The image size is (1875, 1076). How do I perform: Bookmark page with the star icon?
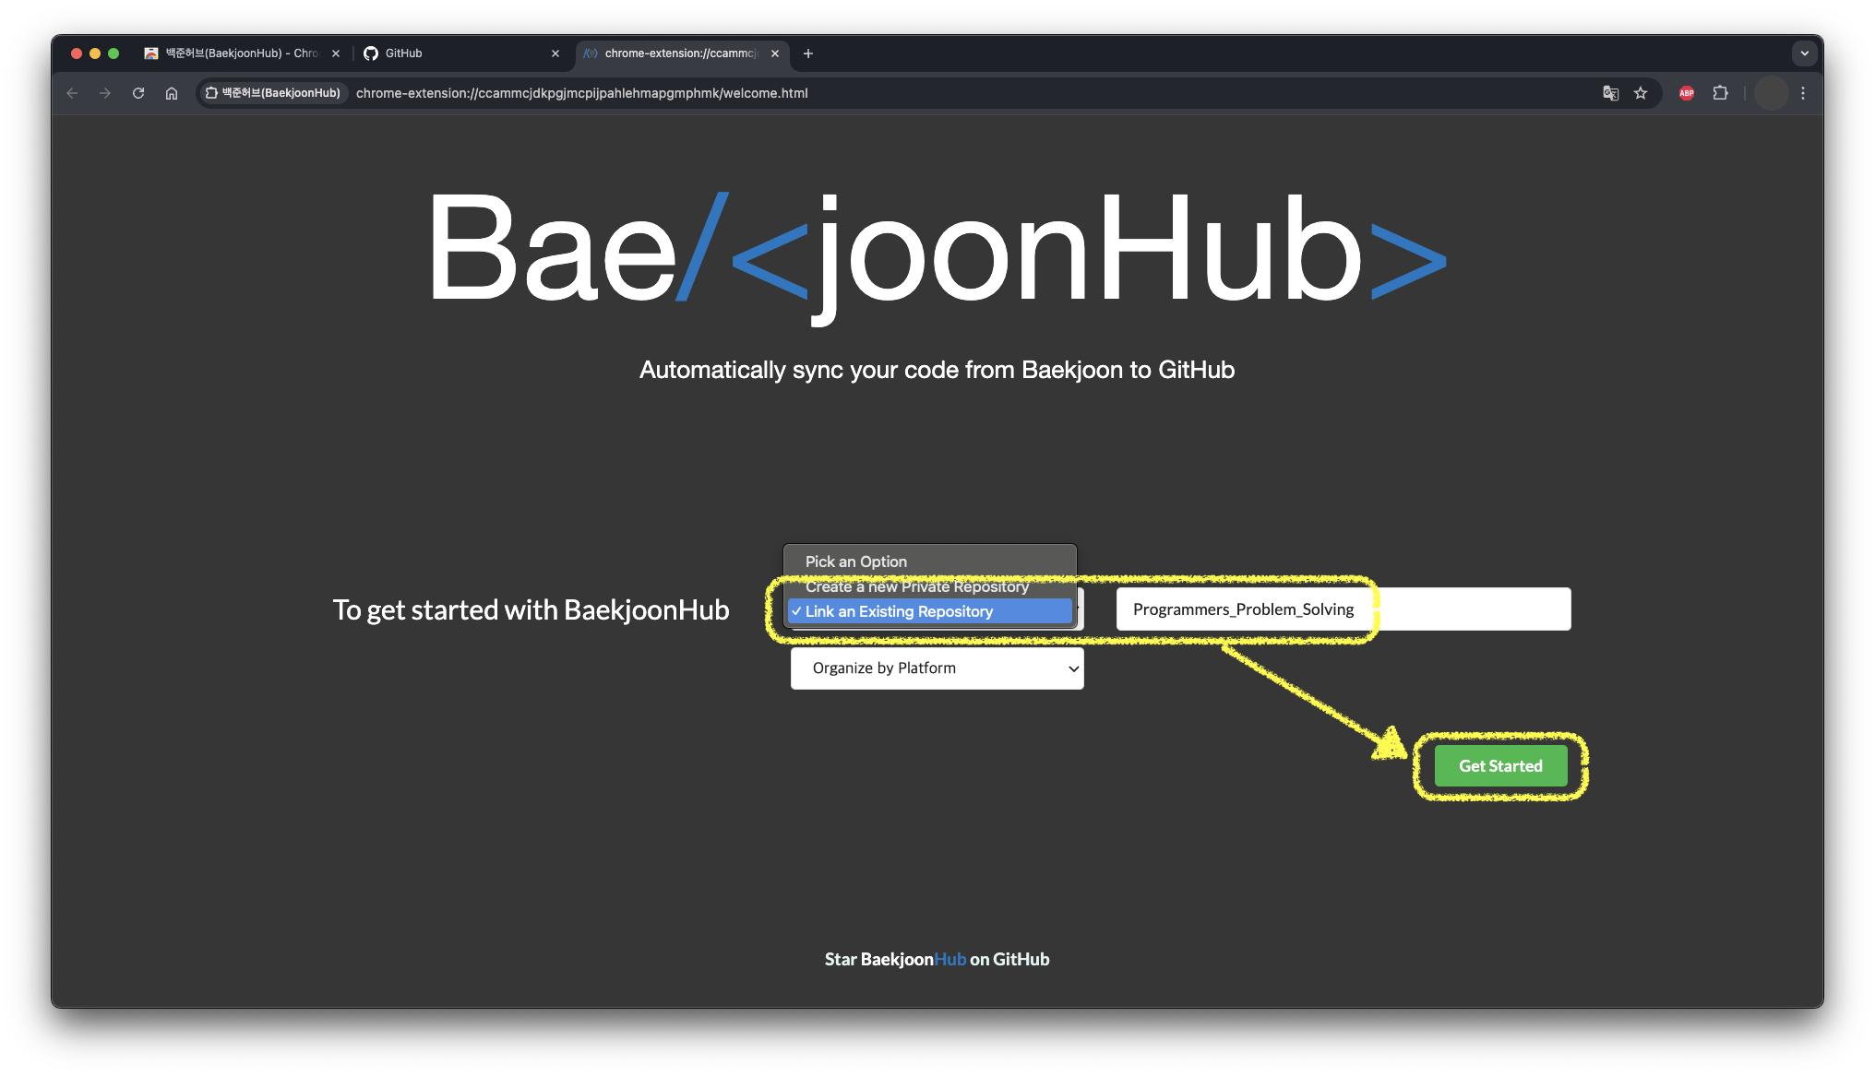pyautogui.click(x=1641, y=93)
